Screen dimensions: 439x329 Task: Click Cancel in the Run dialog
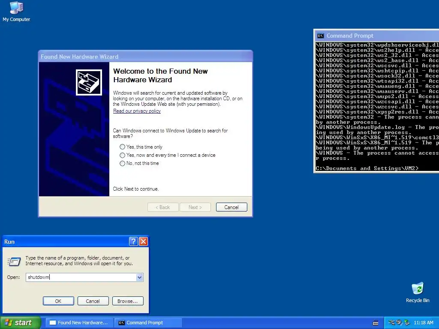93,301
